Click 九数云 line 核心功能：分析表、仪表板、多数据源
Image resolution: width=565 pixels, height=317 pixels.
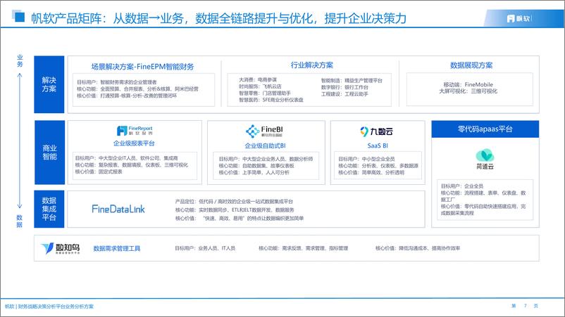[378, 166]
